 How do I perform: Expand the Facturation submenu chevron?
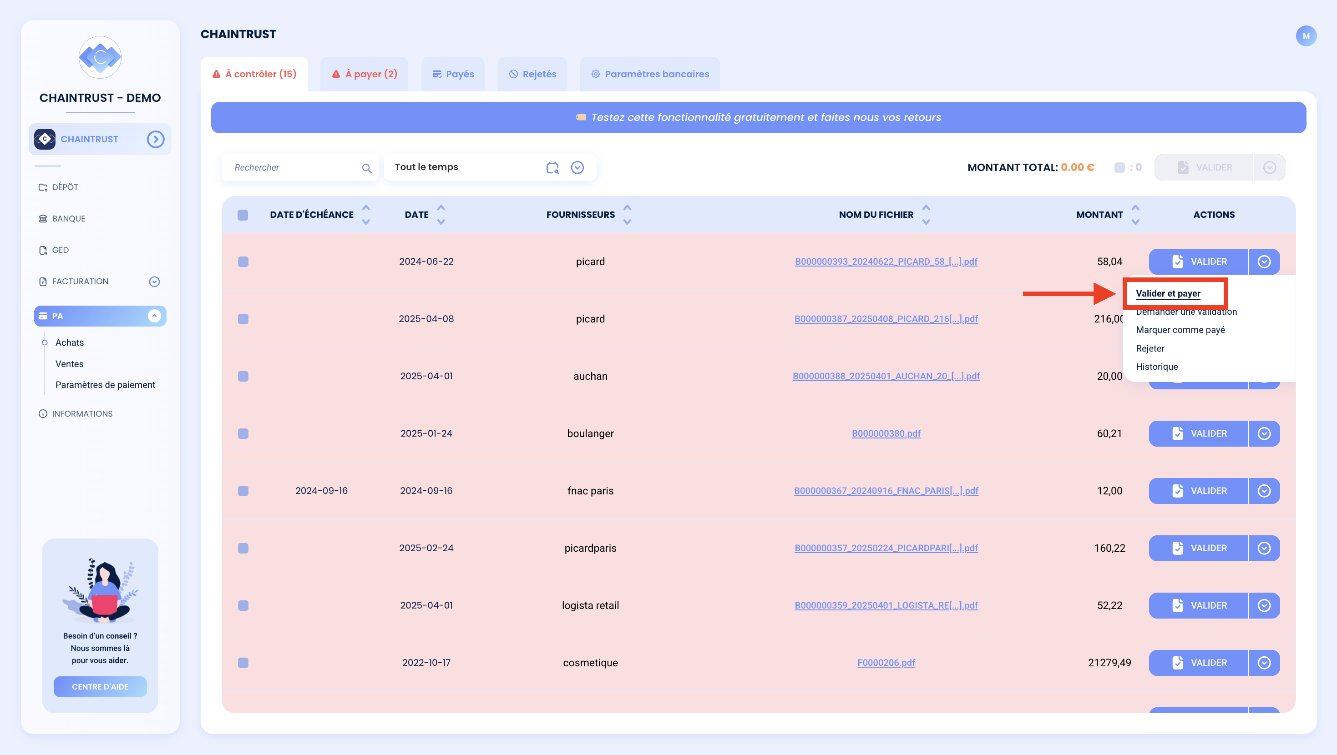coord(154,281)
